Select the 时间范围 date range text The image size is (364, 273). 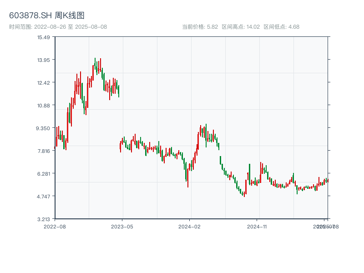click(58, 27)
